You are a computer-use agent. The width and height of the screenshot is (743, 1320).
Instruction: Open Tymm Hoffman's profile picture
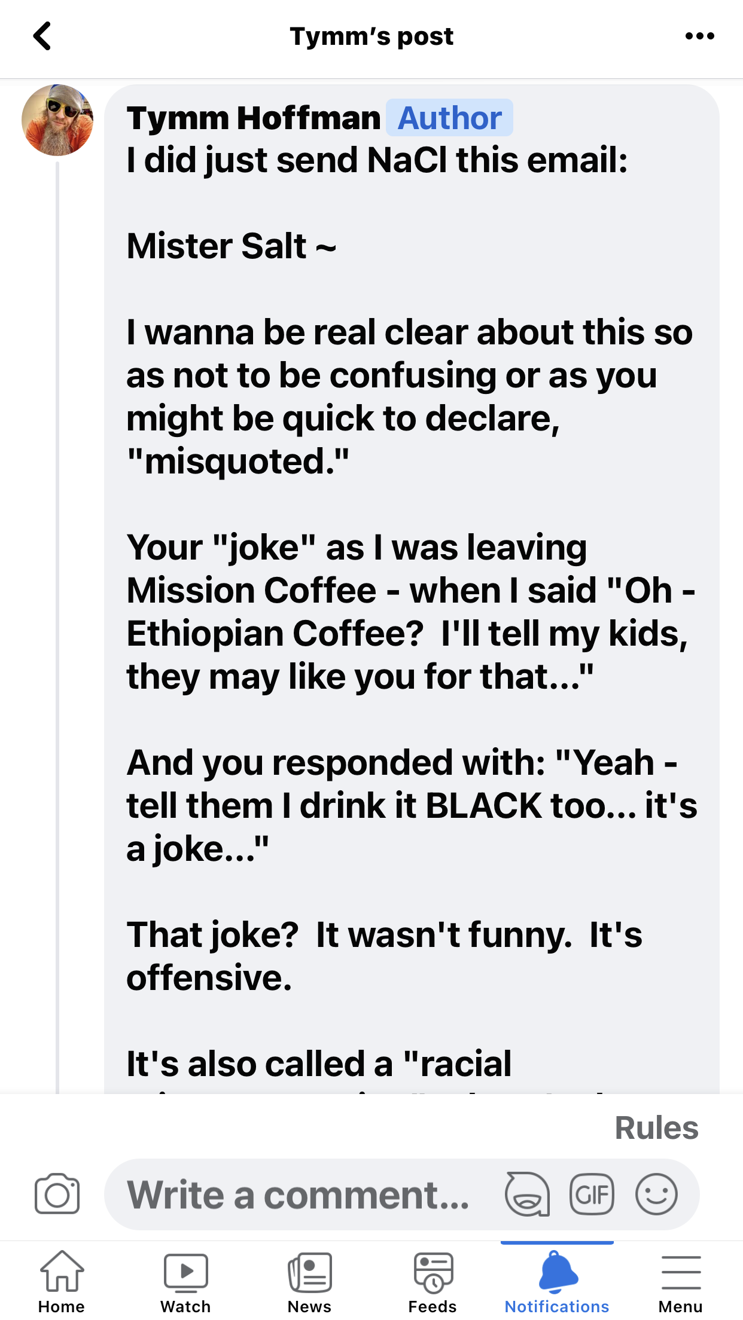click(x=57, y=120)
